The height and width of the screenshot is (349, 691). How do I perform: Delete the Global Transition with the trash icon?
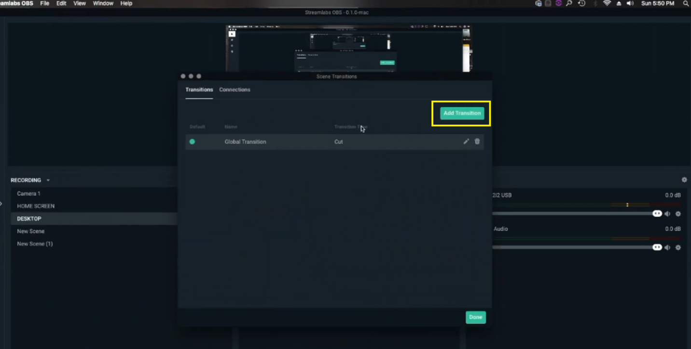[477, 142]
